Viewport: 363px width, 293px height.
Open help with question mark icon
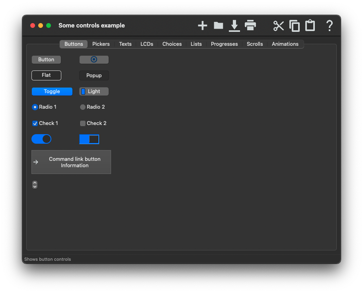(x=329, y=26)
